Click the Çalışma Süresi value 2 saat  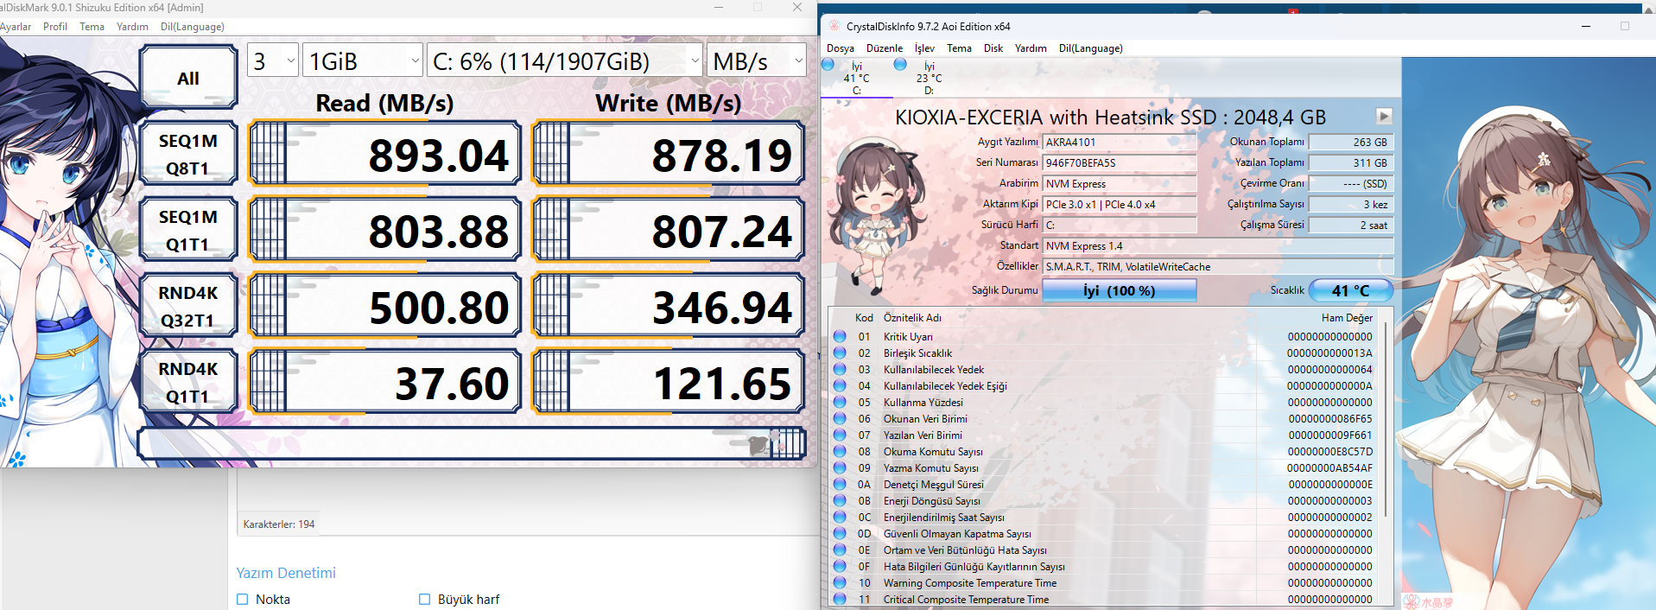pyautogui.click(x=1350, y=225)
